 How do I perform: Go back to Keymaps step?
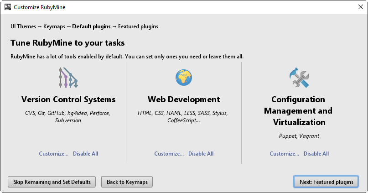[x=127, y=182]
